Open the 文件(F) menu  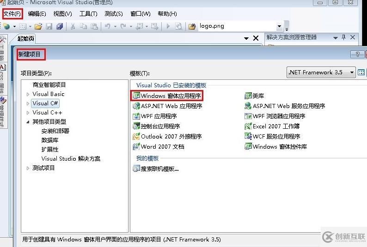(x=12, y=14)
